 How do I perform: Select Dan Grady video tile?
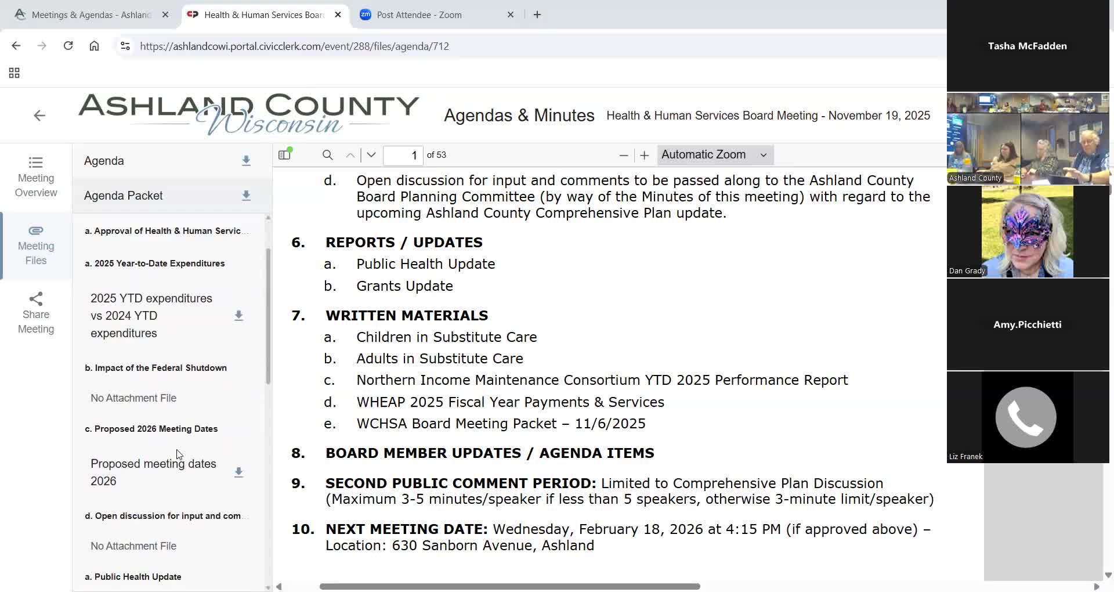click(1028, 232)
